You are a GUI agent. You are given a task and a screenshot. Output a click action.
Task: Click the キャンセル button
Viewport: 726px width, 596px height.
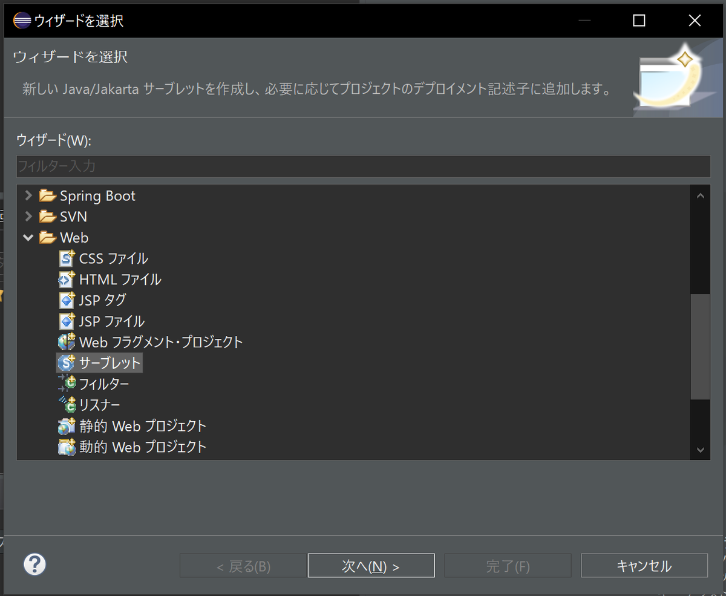[644, 566]
